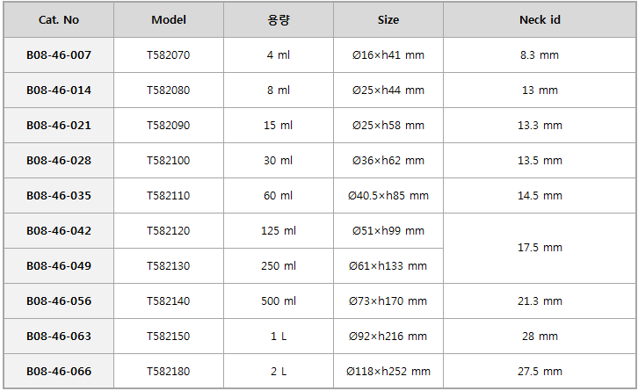Select catalog number B08-46-014
This screenshot has width=638, height=391.
pos(59,90)
